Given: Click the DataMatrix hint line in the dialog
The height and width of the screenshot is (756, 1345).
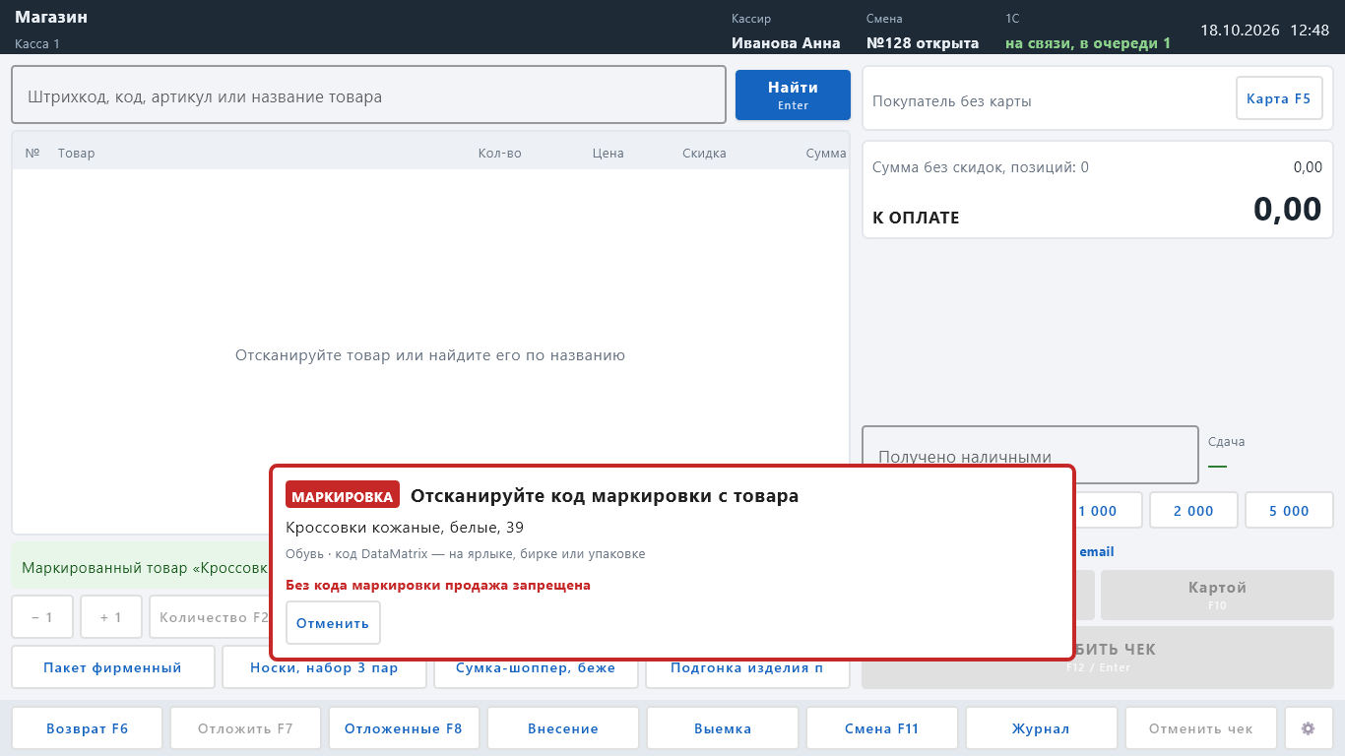Looking at the screenshot, I should (466, 553).
